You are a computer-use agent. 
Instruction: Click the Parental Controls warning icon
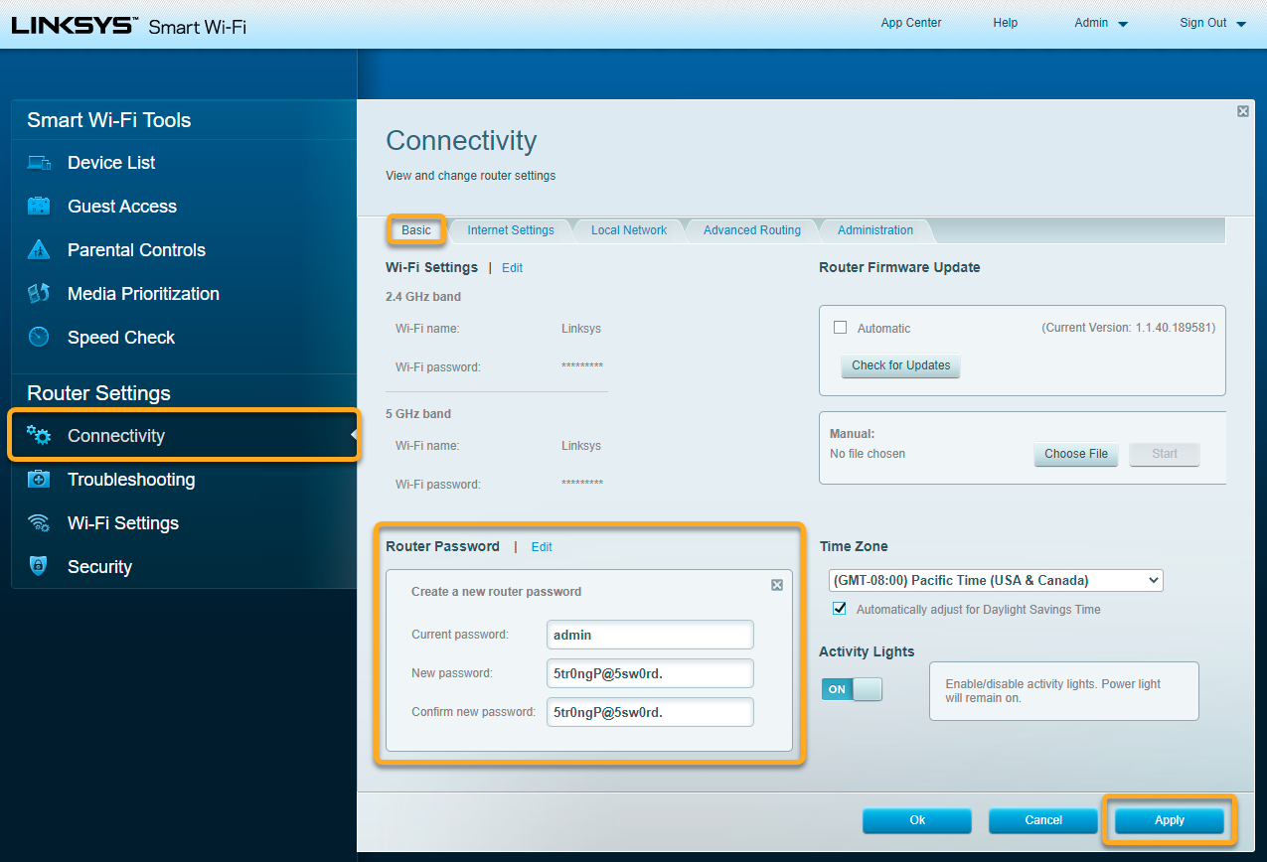[39, 250]
